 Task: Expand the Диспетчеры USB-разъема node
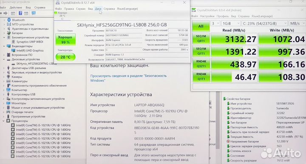pyautogui.click(x=4, y=68)
